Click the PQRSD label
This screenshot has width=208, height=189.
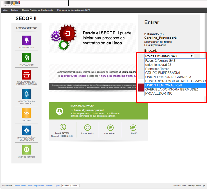134,134
